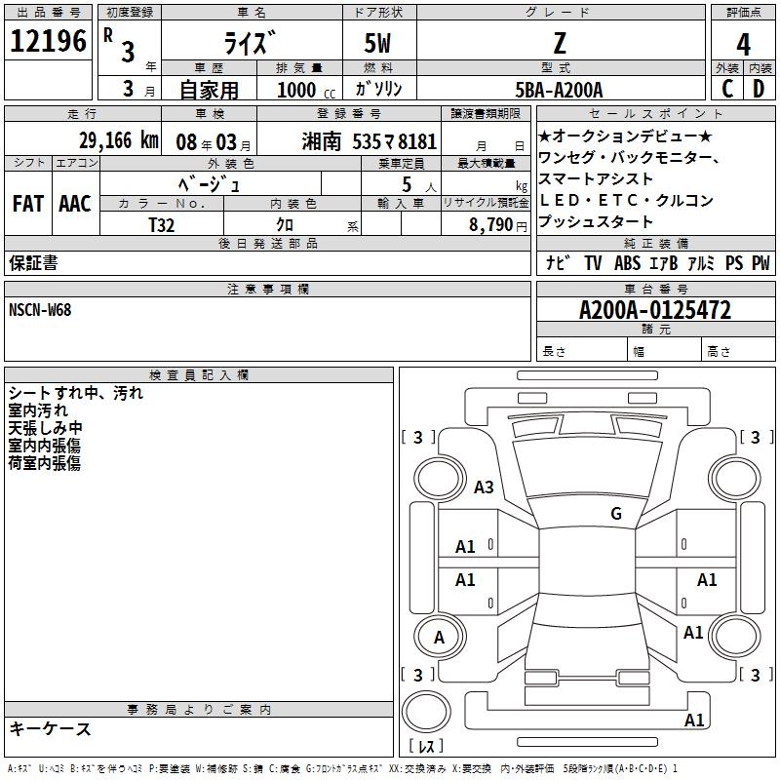Screen dimensions: 780x780
Task: Select the G windshield chip mark
Action: 616,513
